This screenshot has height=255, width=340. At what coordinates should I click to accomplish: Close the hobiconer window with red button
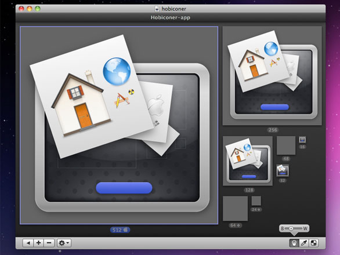pyautogui.click(x=21, y=9)
